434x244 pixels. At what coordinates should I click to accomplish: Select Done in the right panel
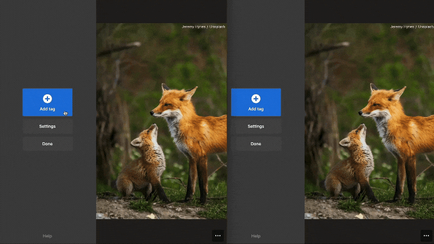(256, 144)
